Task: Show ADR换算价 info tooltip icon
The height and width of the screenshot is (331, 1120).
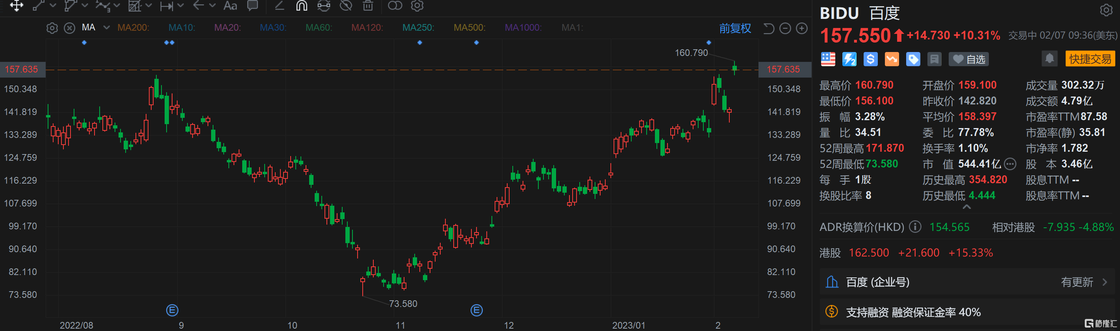Action: point(915,227)
